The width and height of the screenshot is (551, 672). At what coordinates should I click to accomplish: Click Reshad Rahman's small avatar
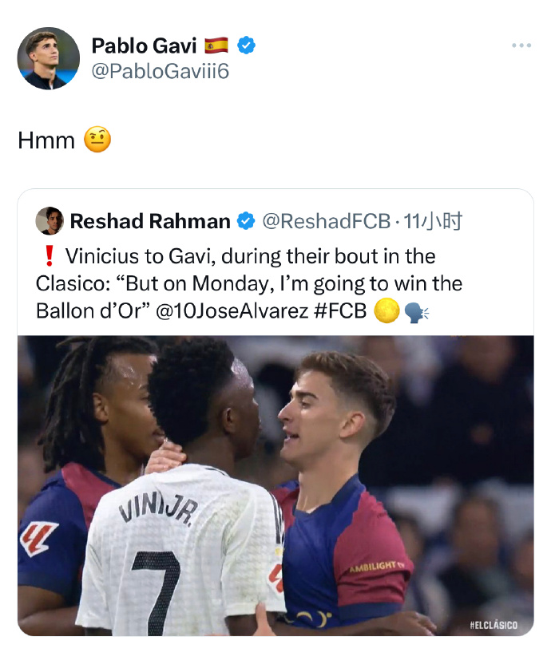pos(50,221)
